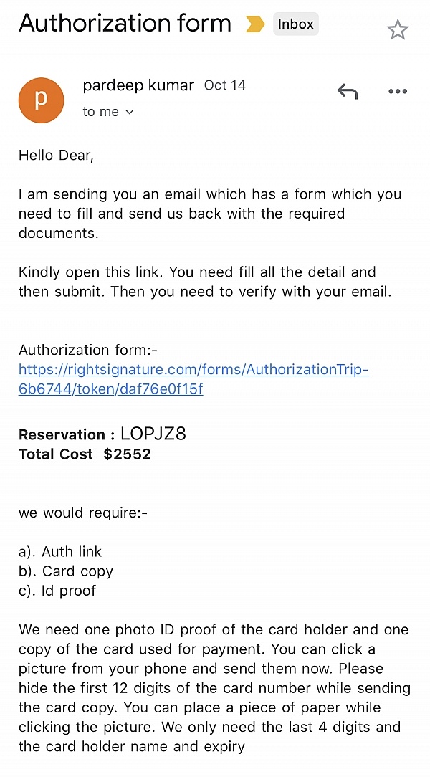Click the "Hello Dear," greeting
Image resolution: width=430 pixels, height=777 pixels.
[x=56, y=155]
